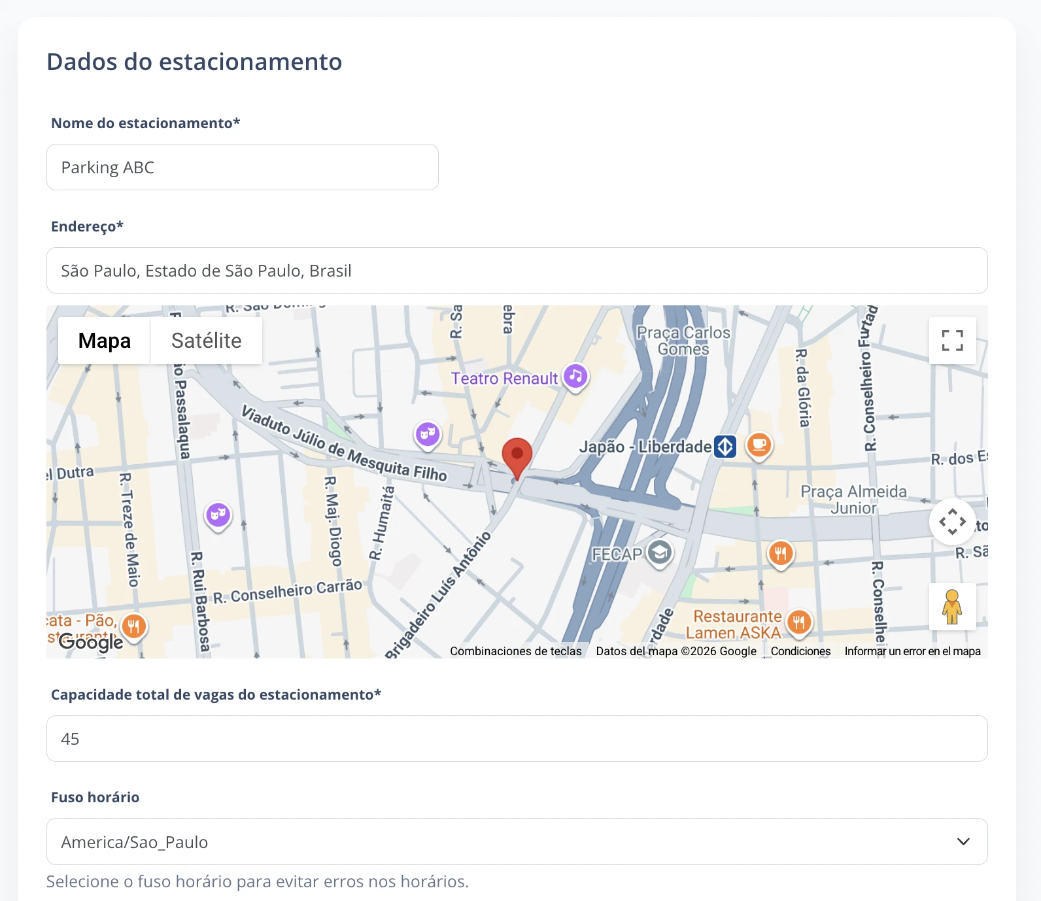Image resolution: width=1041 pixels, height=901 pixels.
Task: Focus the Capacidade total de vagas field
Action: (517, 739)
